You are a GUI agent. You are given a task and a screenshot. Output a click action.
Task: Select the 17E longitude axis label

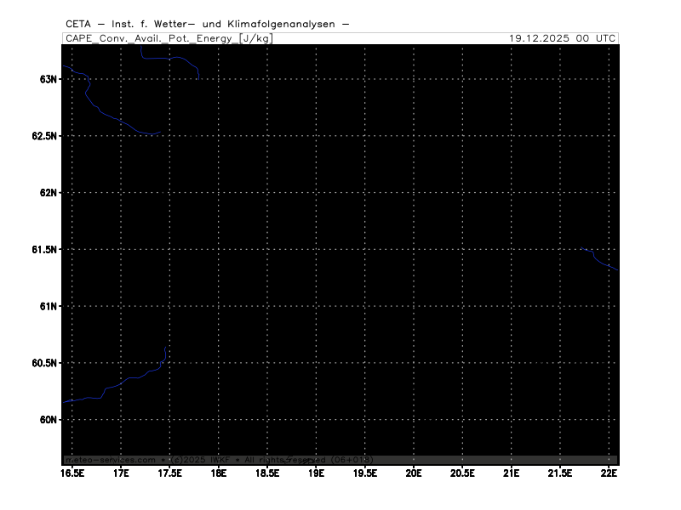tap(121, 473)
